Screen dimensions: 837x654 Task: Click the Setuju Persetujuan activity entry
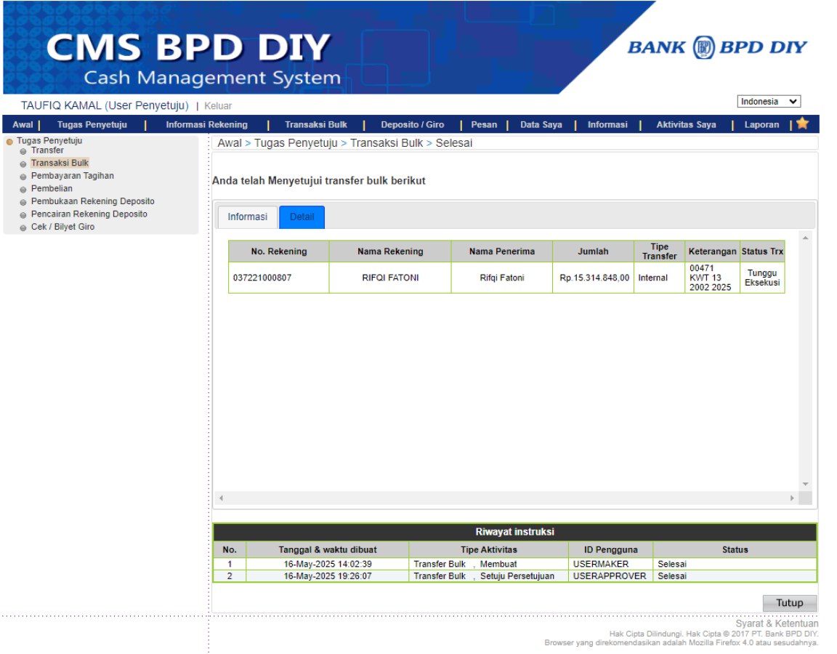tap(517, 576)
